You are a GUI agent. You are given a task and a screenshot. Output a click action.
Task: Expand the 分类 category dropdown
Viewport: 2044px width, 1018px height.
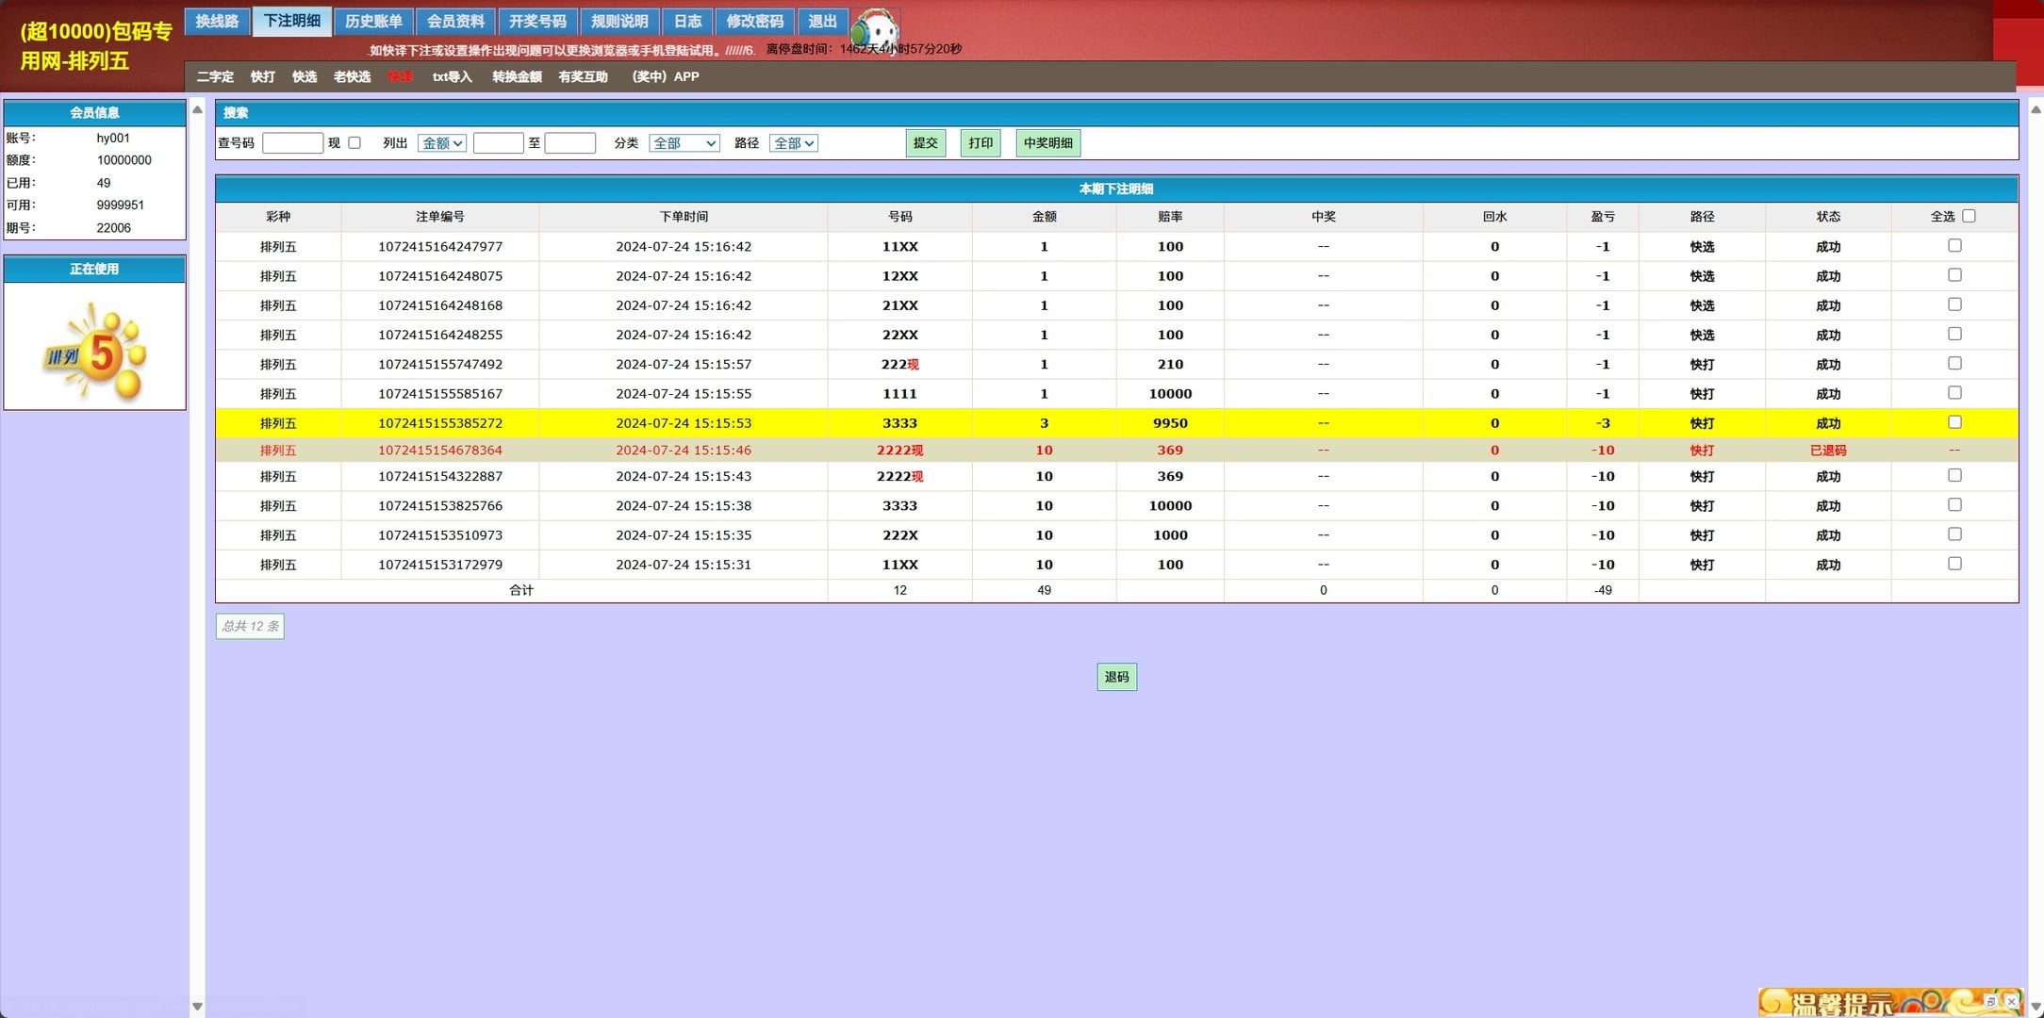pyautogui.click(x=684, y=143)
